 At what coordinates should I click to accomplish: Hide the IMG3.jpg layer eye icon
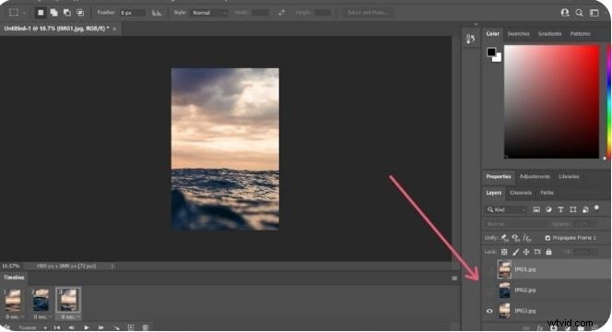(x=489, y=311)
